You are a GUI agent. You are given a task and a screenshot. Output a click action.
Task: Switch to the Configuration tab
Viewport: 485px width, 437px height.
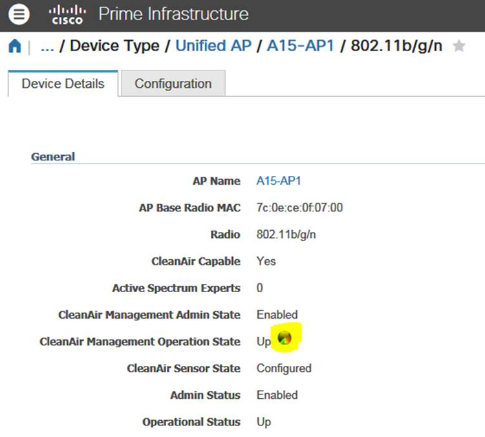click(173, 84)
